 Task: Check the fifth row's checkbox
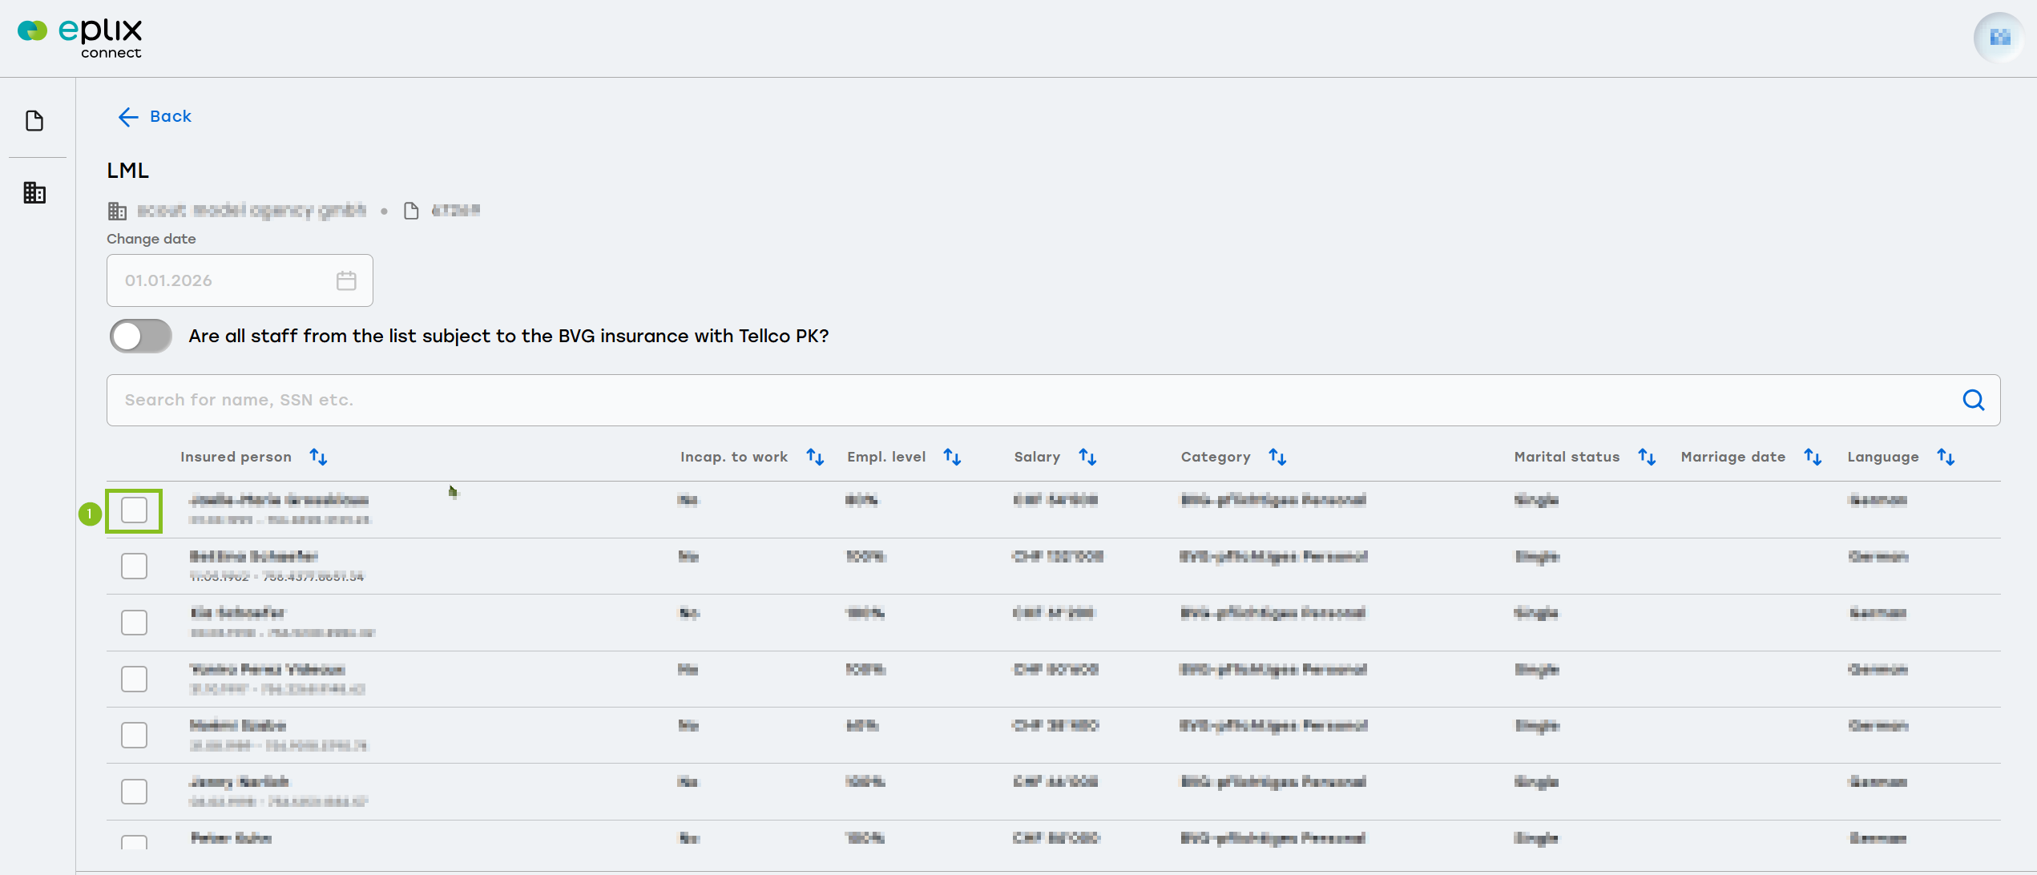pos(134,735)
